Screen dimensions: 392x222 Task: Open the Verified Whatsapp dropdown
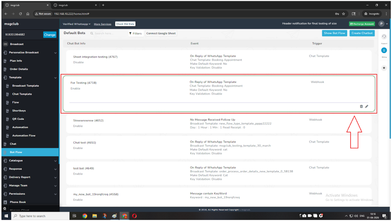[77, 24]
